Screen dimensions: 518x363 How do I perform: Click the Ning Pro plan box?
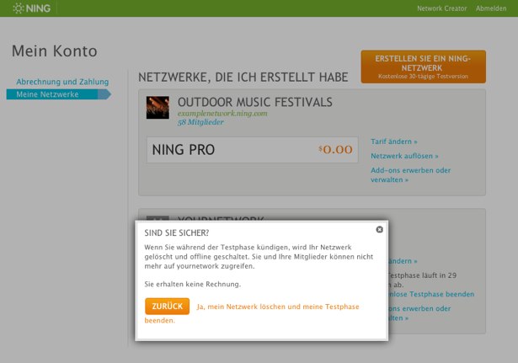[x=253, y=150]
